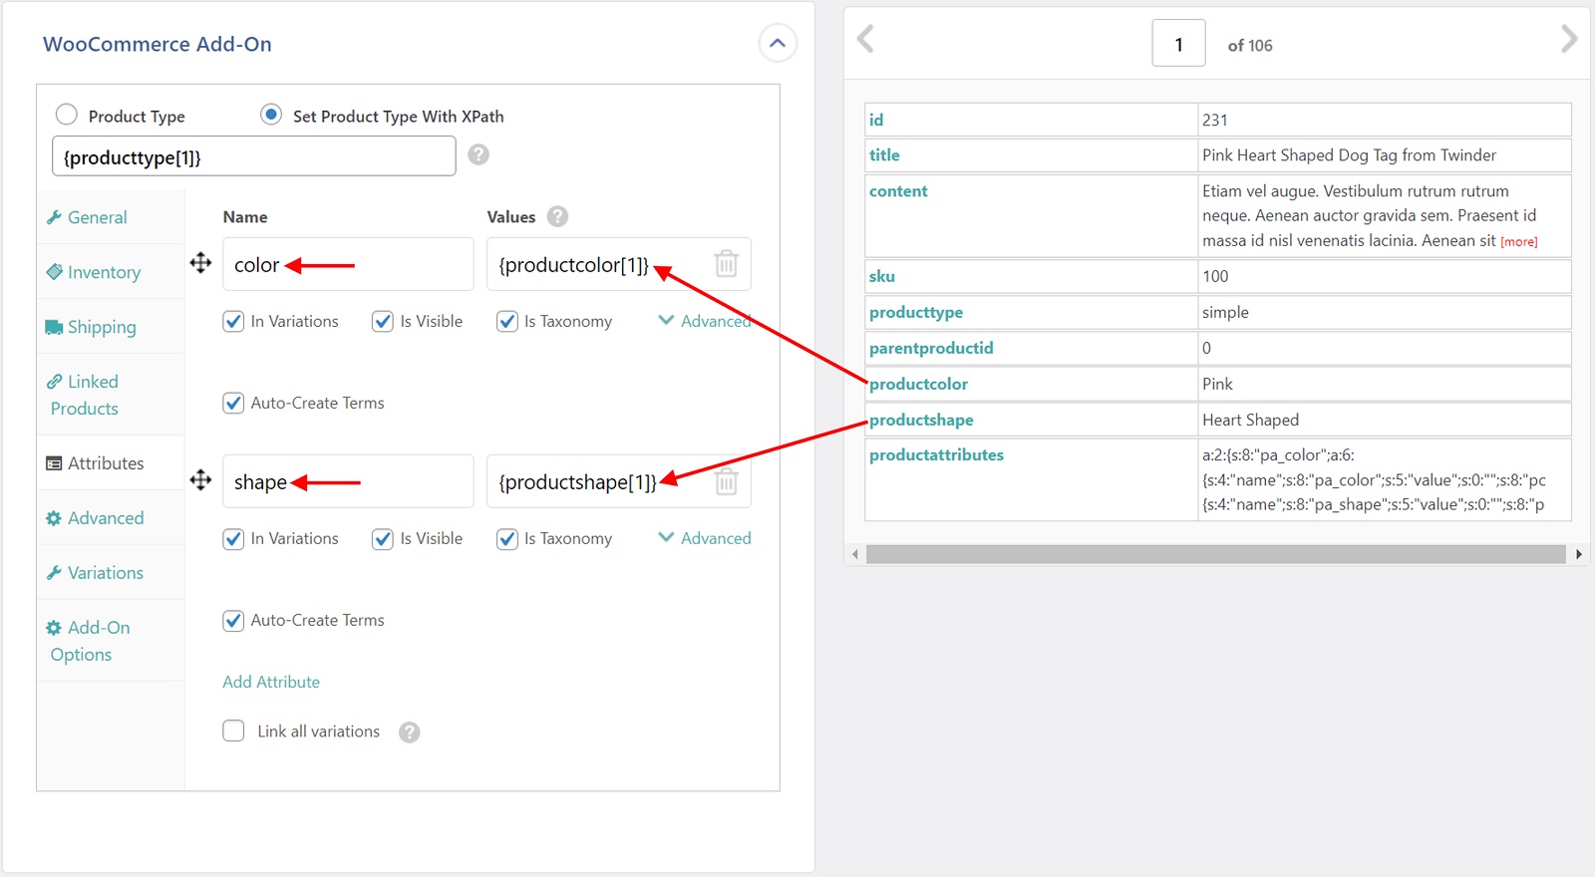Click the horizontal scrollbar in preview panel
This screenshot has width=1595, height=877.
(1215, 554)
